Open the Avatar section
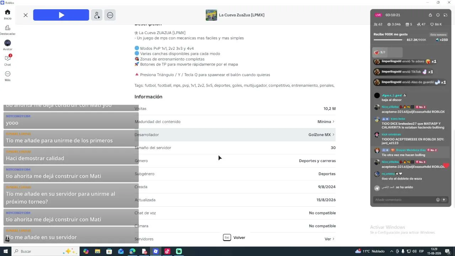455x256 pixels. pyautogui.click(x=7, y=45)
